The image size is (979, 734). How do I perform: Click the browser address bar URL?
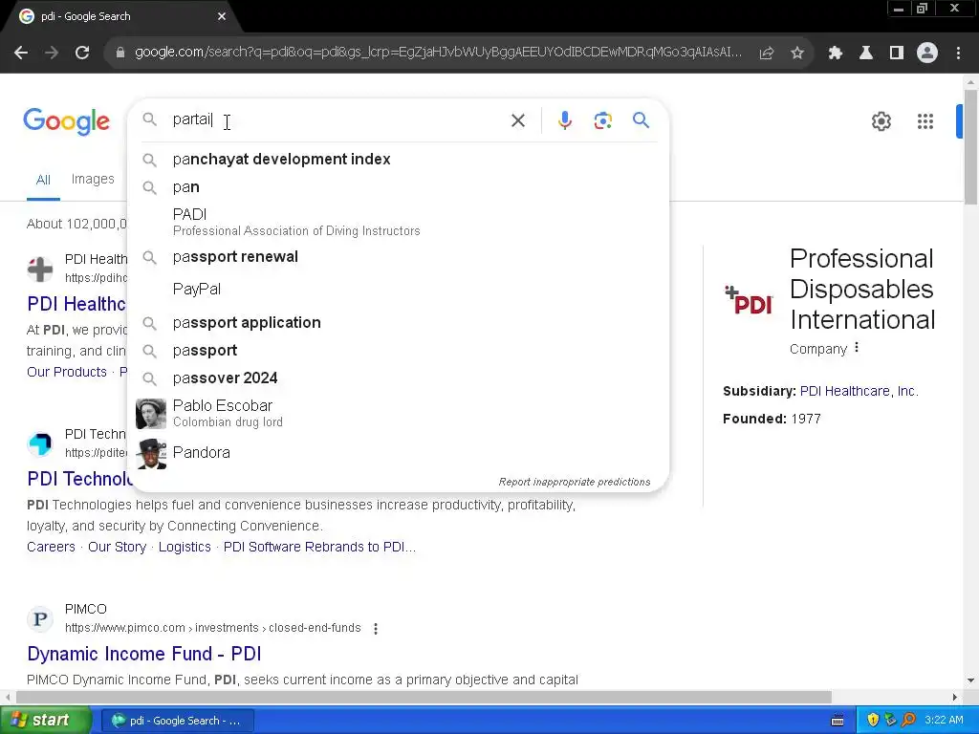click(x=438, y=53)
